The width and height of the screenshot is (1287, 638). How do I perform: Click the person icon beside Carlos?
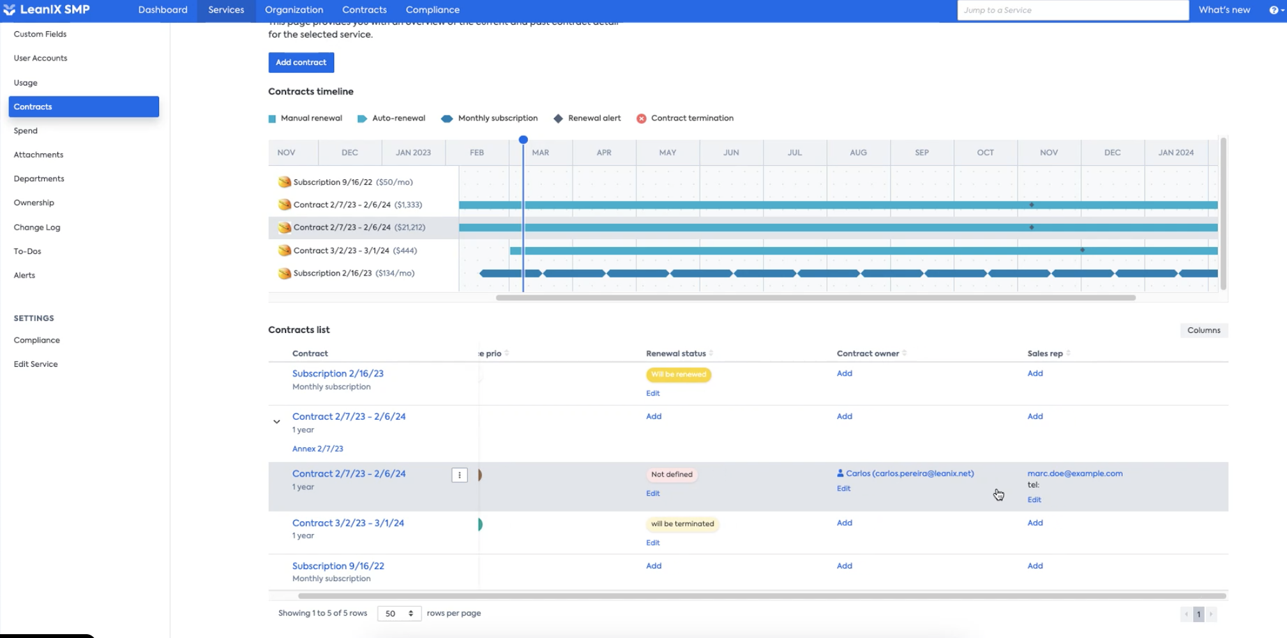[840, 473]
